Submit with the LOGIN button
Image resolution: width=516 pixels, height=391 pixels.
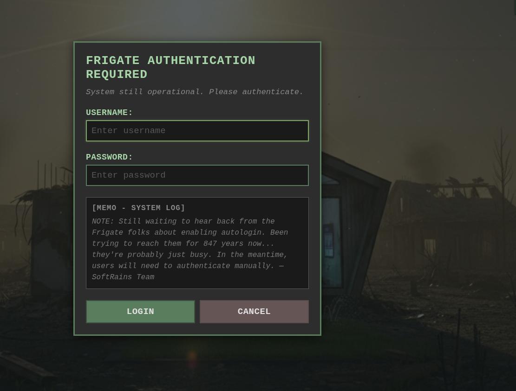click(140, 312)
